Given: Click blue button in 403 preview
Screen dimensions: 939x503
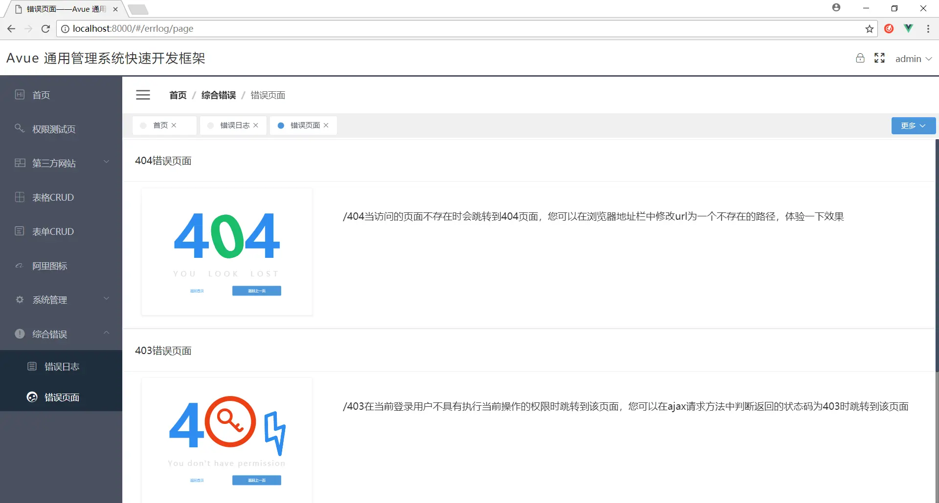Looking at the screenshot, I should coord(257,480).
